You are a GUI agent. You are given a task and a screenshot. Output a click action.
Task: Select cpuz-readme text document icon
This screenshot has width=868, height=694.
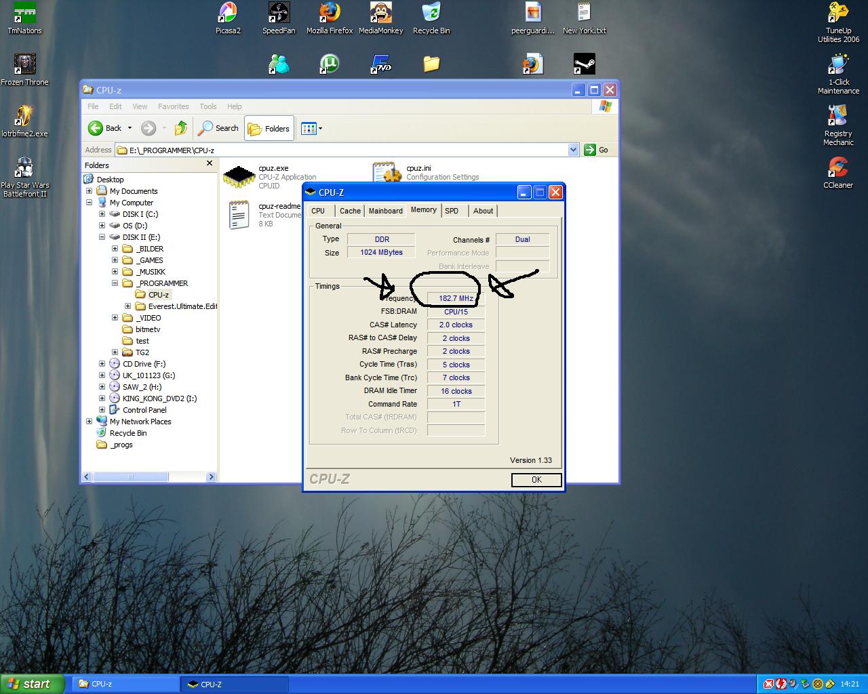pos(239,215)
